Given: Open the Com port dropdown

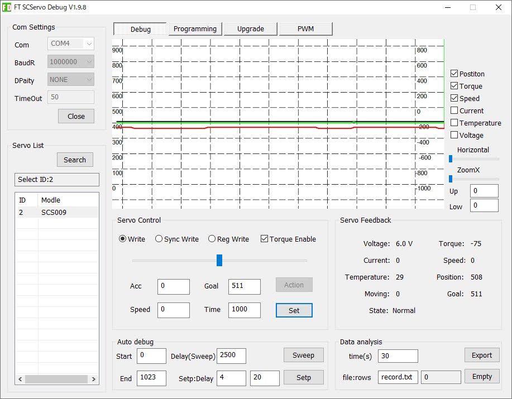Looking at the screenshot, I should pyautogui.click(x=71, y=44).
